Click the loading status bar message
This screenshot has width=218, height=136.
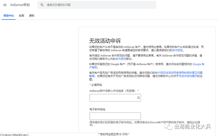[x=15, y=135]
